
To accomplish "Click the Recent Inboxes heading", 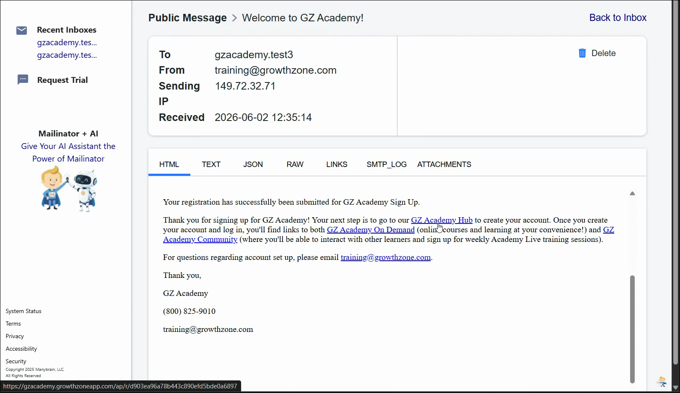I will click(67, 30).
